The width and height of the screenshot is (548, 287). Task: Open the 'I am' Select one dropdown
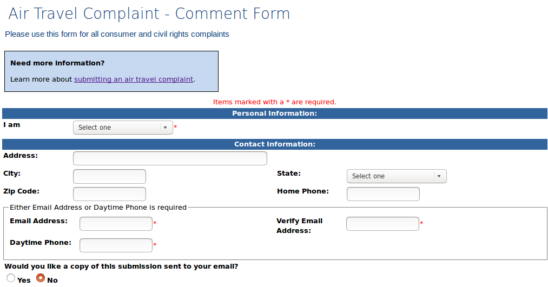[123, 128]
